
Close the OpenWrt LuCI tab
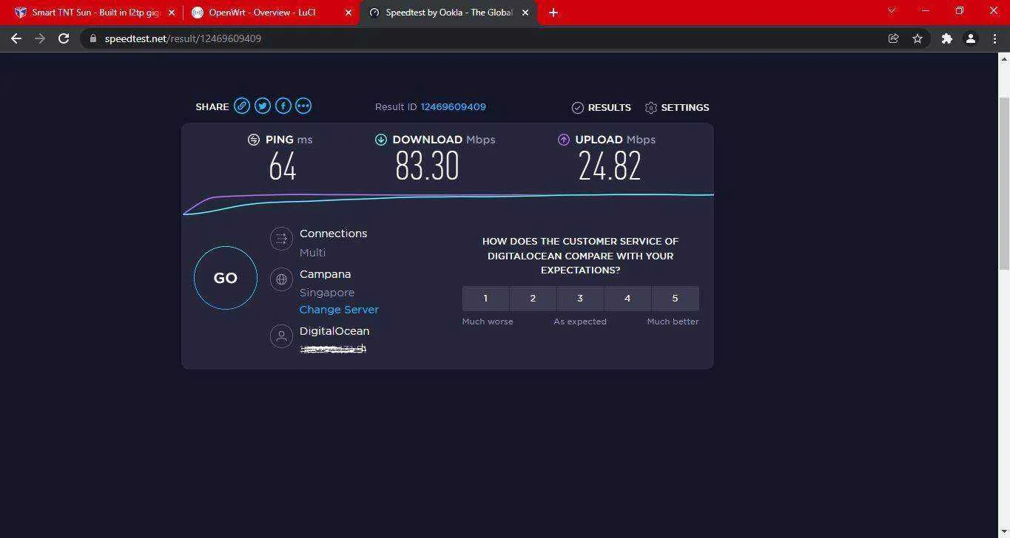pyautogui.click(x=349, y=13)
